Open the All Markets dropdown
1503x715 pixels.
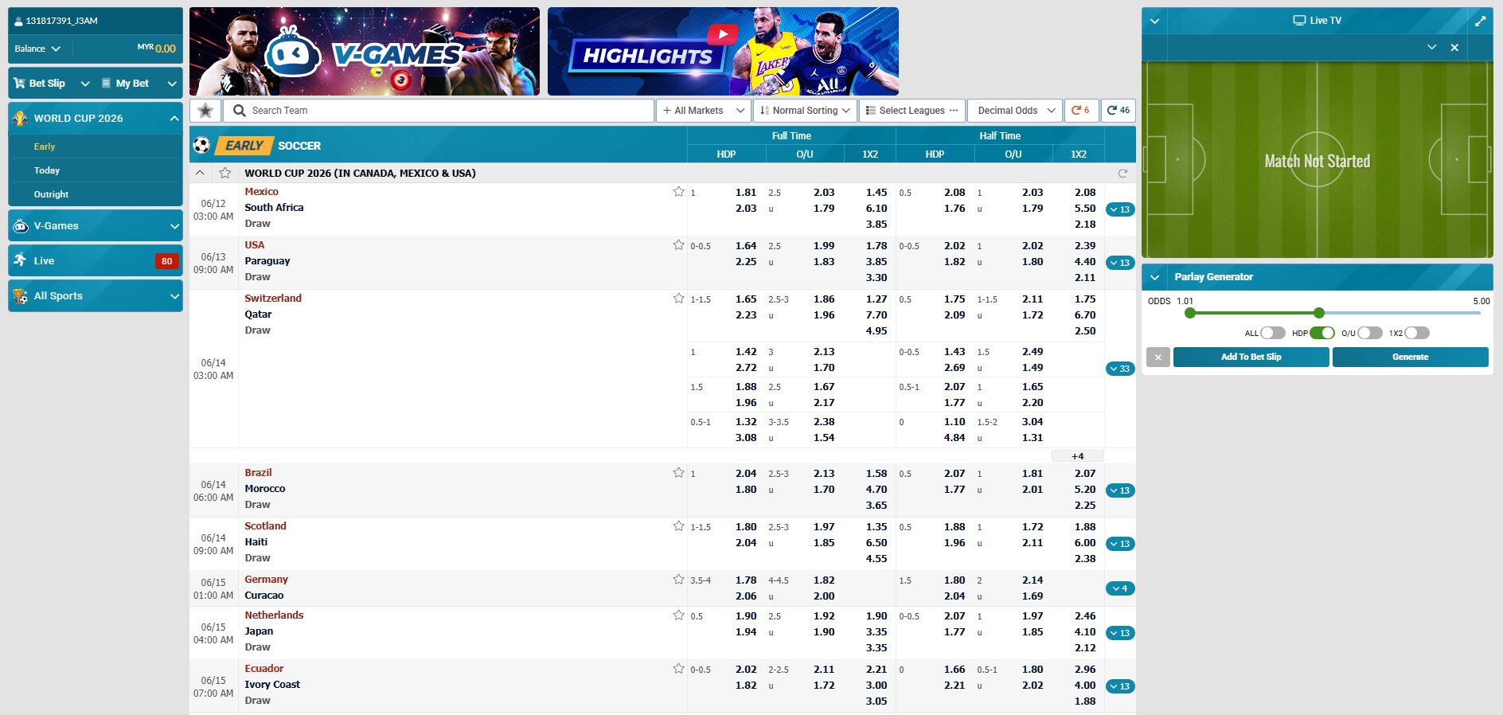click(x=704, y=111)
